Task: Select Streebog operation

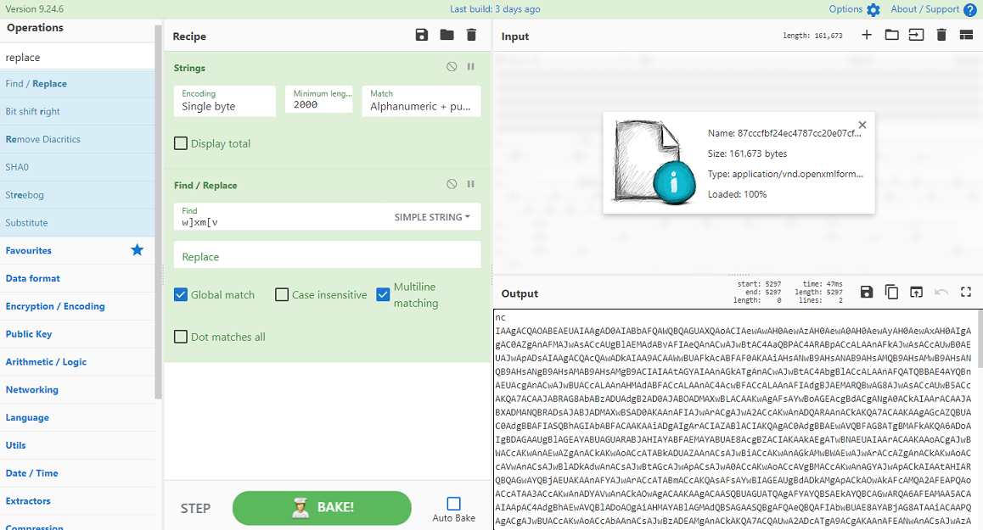Action: 77,195
